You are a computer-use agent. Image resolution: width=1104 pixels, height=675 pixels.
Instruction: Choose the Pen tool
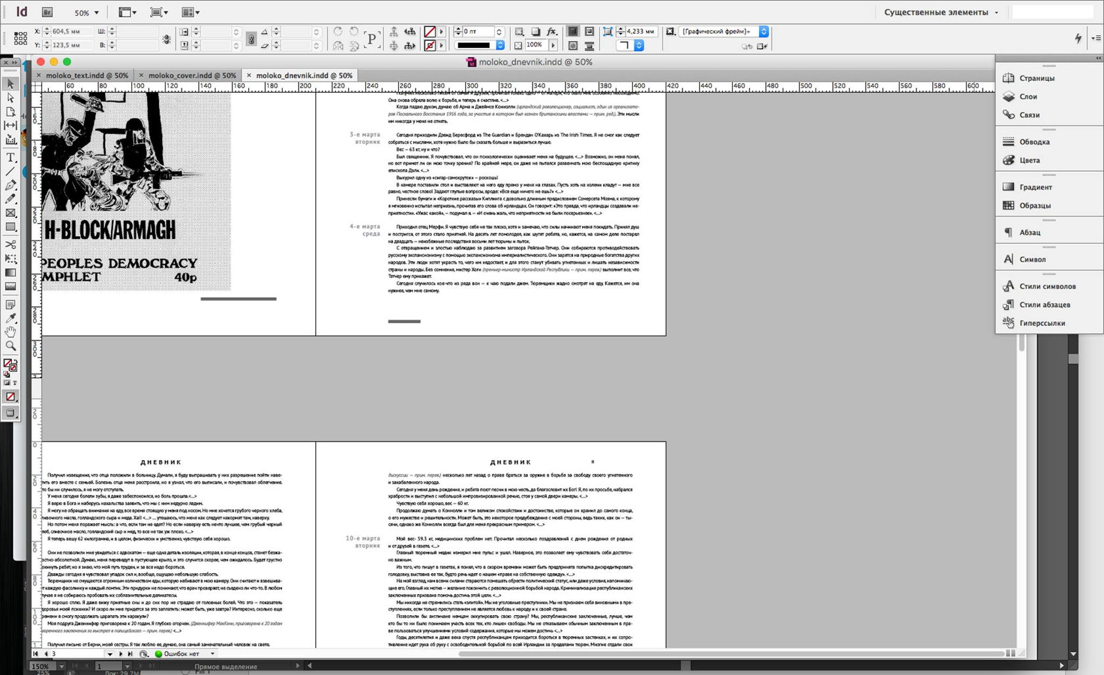pos(11,185)
